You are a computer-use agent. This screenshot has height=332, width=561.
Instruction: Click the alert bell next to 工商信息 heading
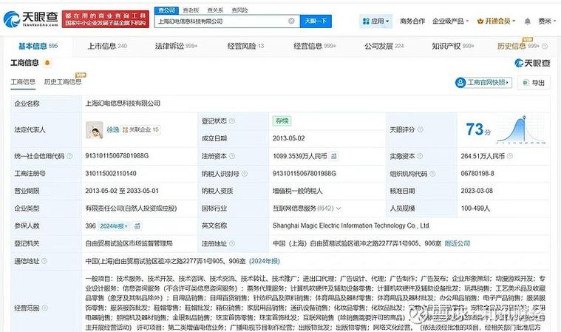click(x=47, y=63)
